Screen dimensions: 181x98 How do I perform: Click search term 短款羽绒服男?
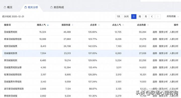click(x=11, y=46)
